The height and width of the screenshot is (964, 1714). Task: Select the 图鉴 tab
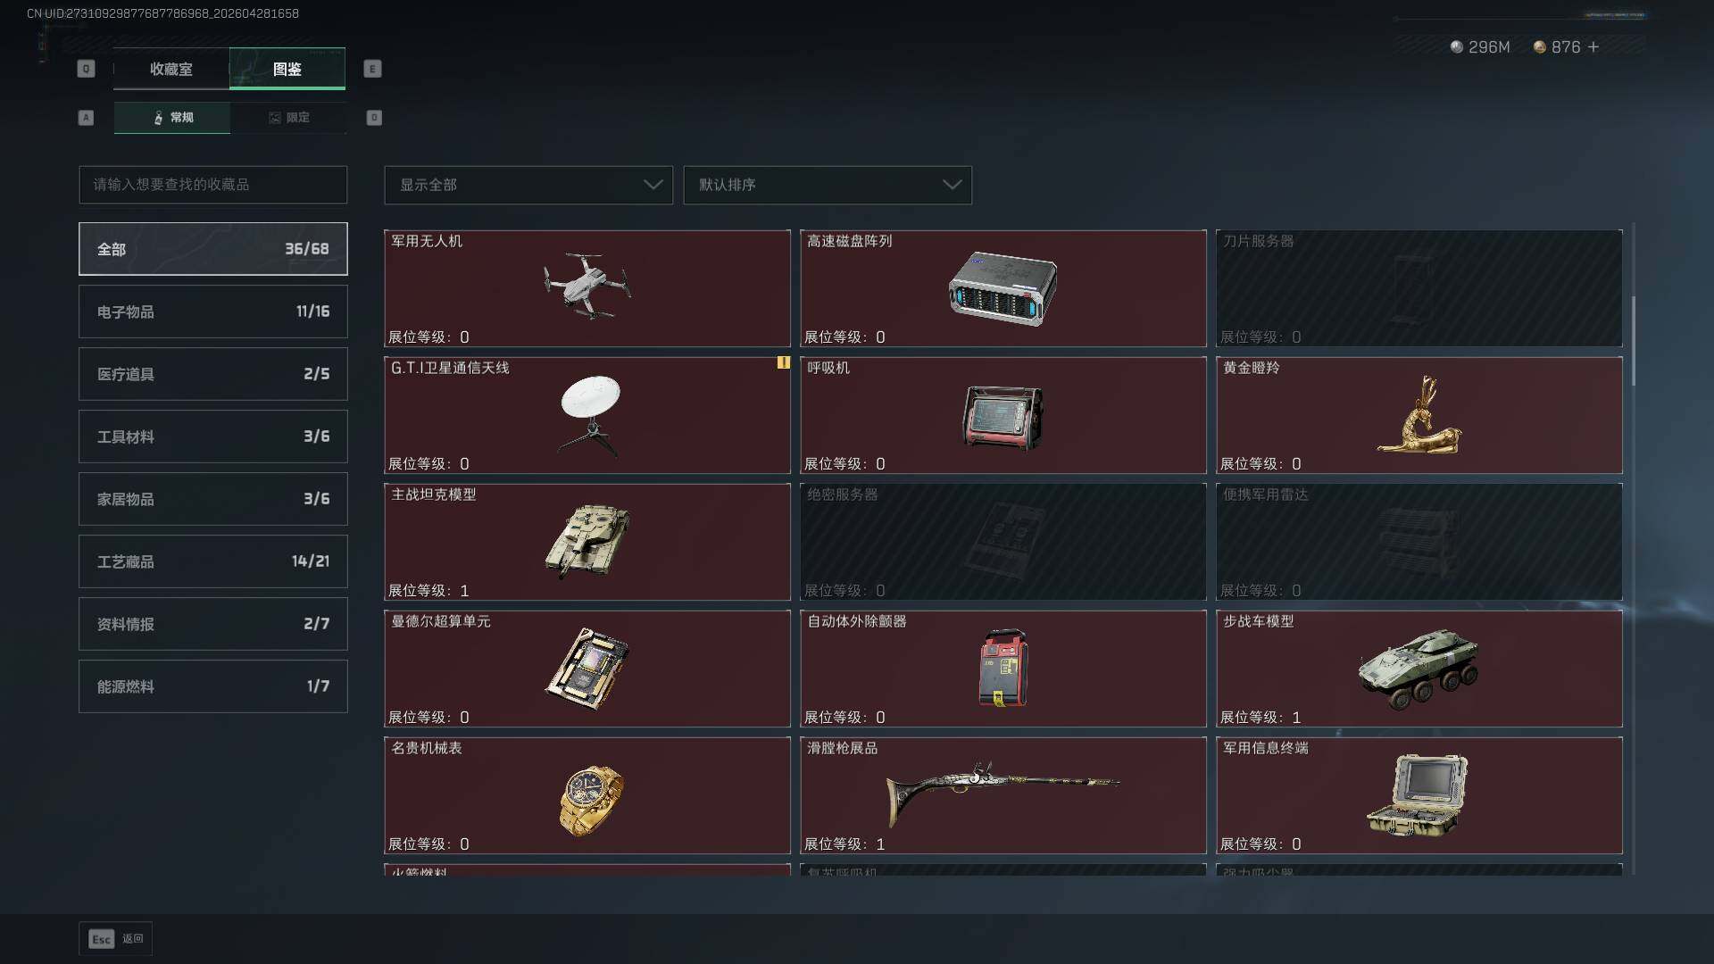(x=287, y=69)
